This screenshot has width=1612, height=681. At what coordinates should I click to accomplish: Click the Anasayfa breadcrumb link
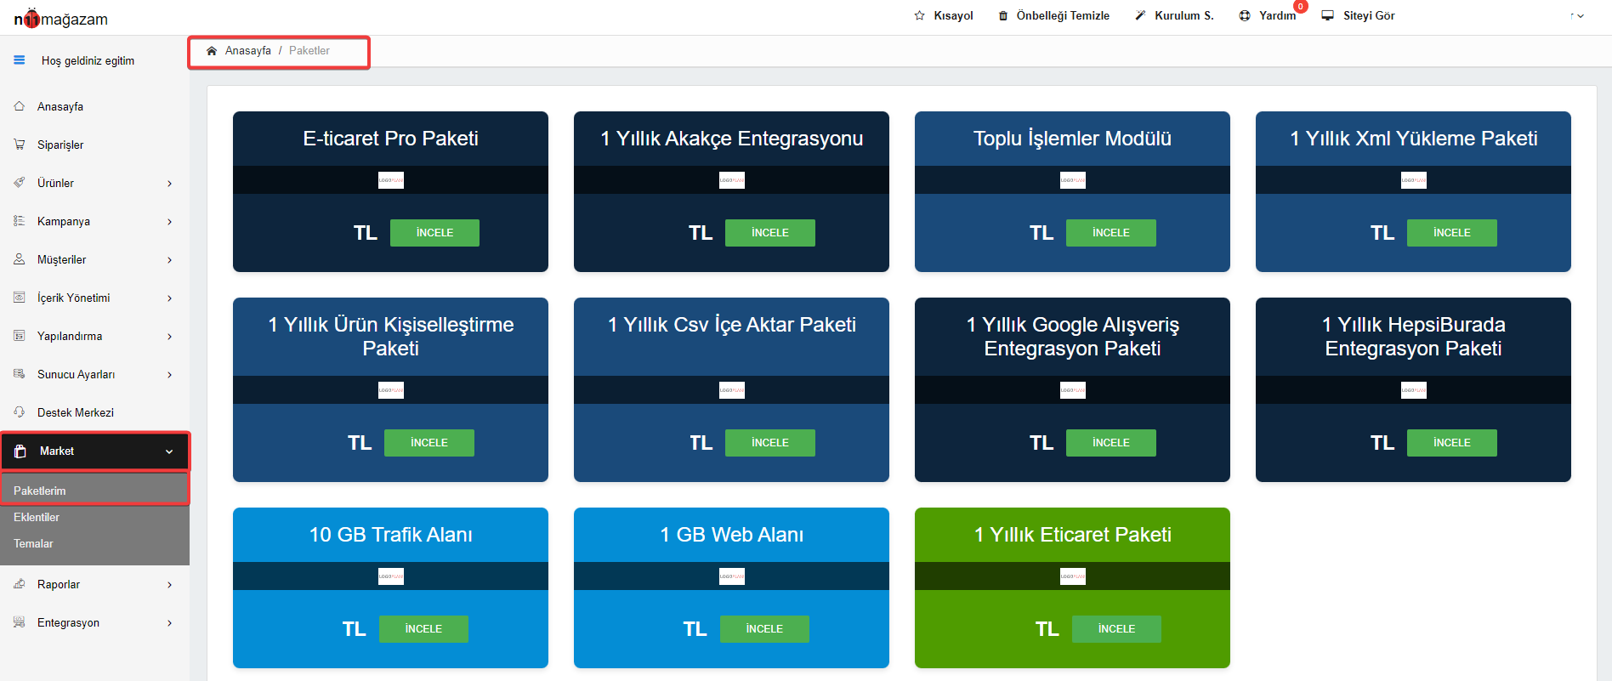pos(248,51)
